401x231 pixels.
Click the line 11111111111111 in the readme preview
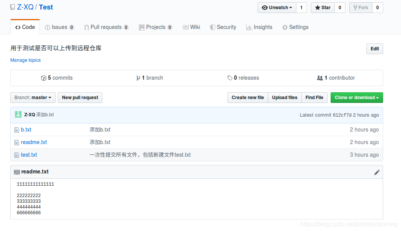pos(35,184)
